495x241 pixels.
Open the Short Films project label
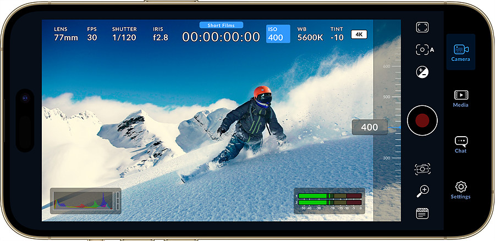point(221,25)
